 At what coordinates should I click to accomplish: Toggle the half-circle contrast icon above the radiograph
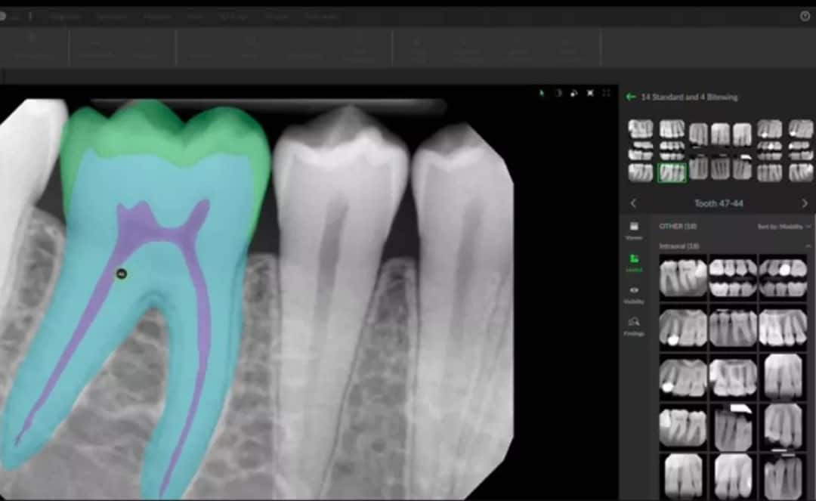point(558,93)
